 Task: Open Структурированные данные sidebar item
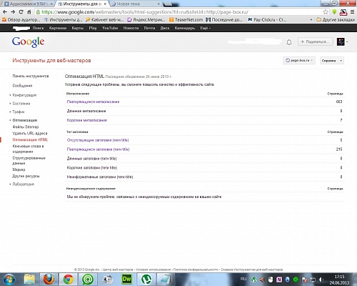click(x=29, y=160)
